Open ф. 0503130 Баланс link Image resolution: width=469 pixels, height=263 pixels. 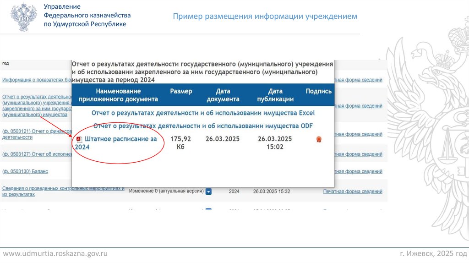click(25, 171)
